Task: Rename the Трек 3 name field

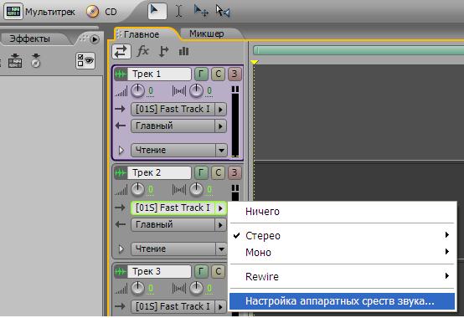Action: click(x=159, y=271)
